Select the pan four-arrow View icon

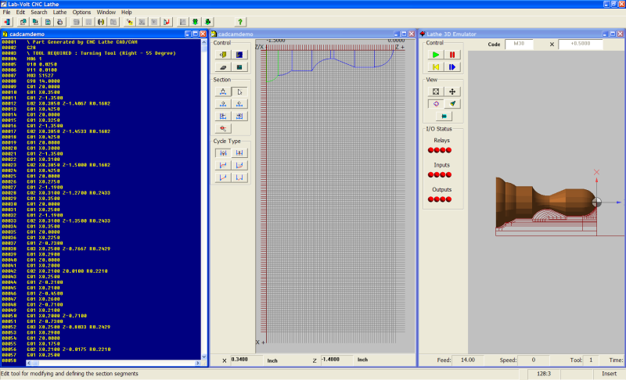coord(452,91)
